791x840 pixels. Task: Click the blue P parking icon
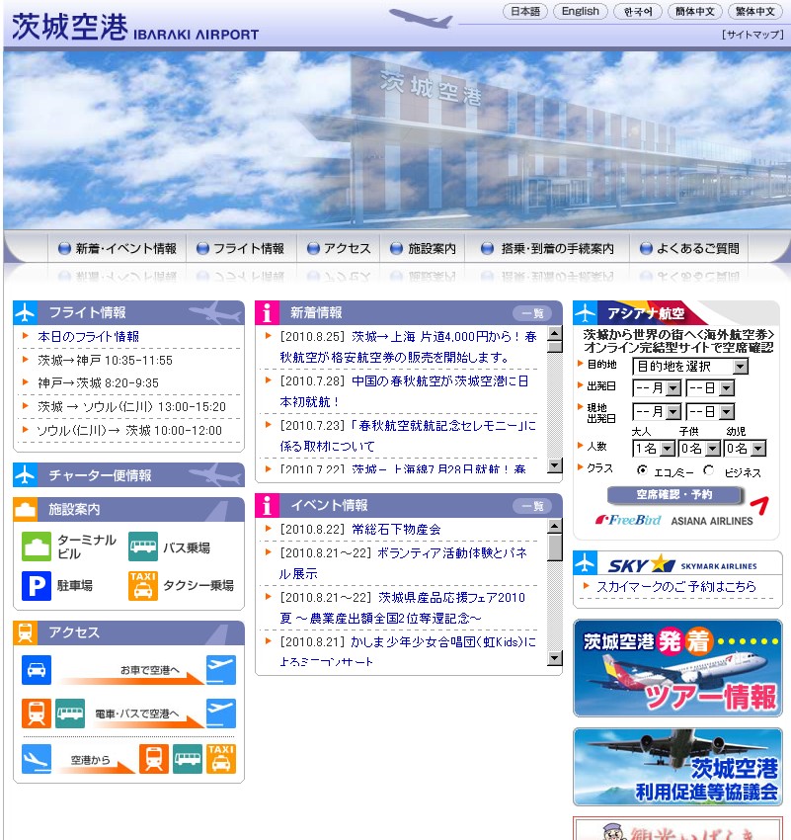click(x=37, y=586)
